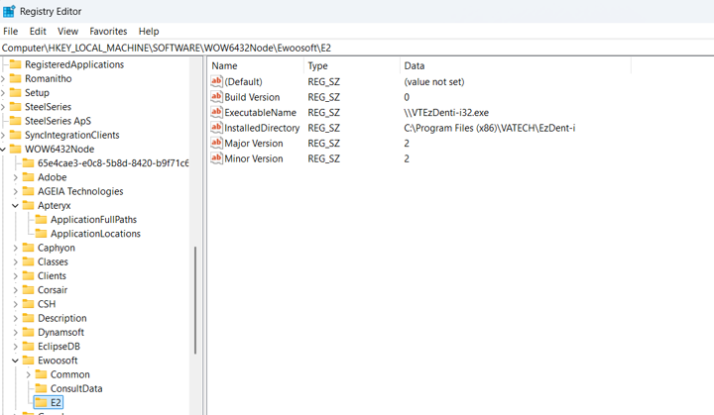The image size is (714, 415).
Task: Expand the Clients key
Action: [x=15, y=276]
